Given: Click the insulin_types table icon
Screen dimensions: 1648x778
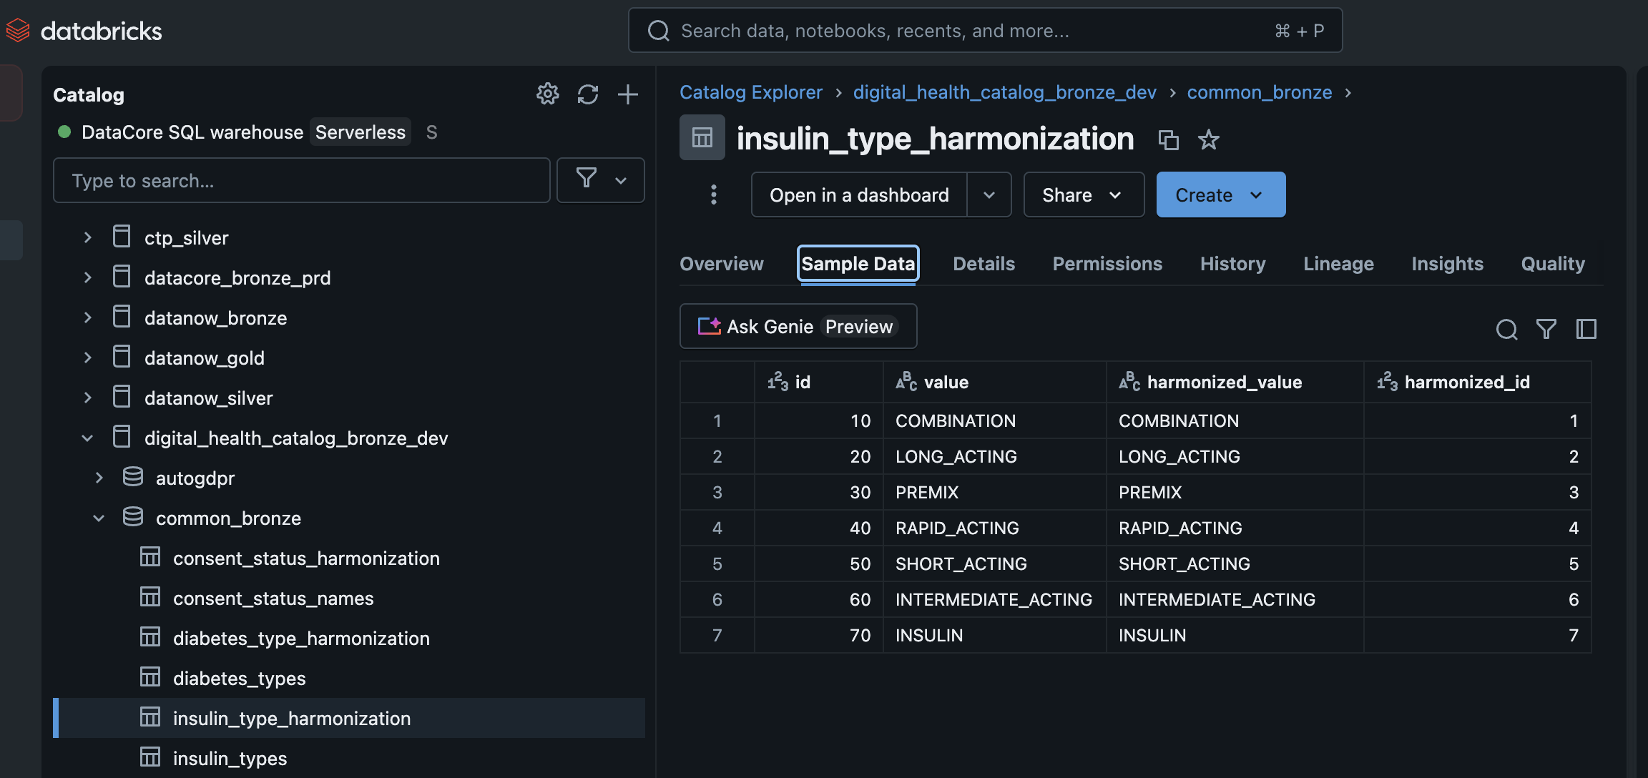Looking at the screenshot, I should click(150, 757).
